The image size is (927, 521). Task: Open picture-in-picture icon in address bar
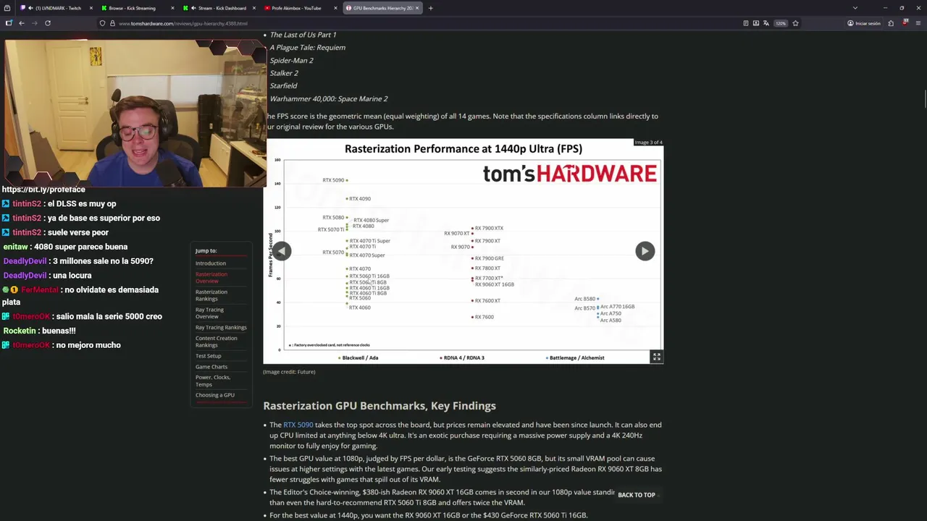[x=756, y=23]
